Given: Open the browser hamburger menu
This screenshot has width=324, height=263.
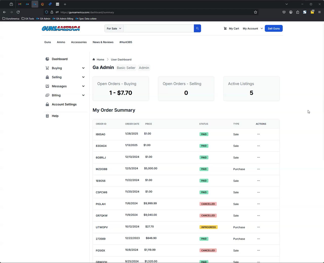Looking at the screenshot, I should click(x=319, y=12).
